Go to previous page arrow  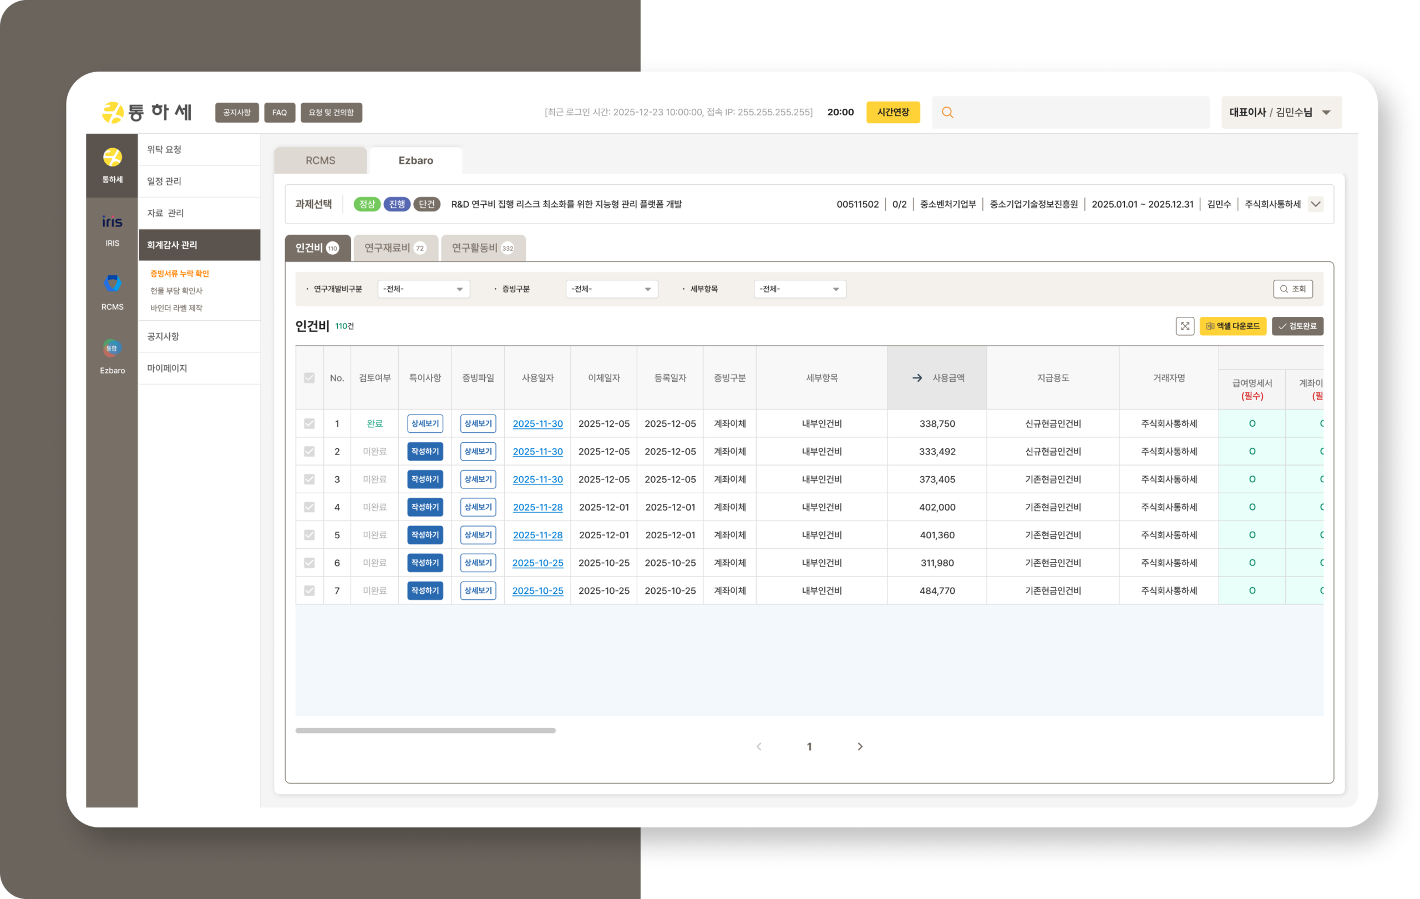759,746
